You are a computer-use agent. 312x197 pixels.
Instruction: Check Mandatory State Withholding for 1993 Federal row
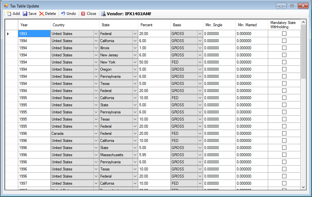coord(284,34)
